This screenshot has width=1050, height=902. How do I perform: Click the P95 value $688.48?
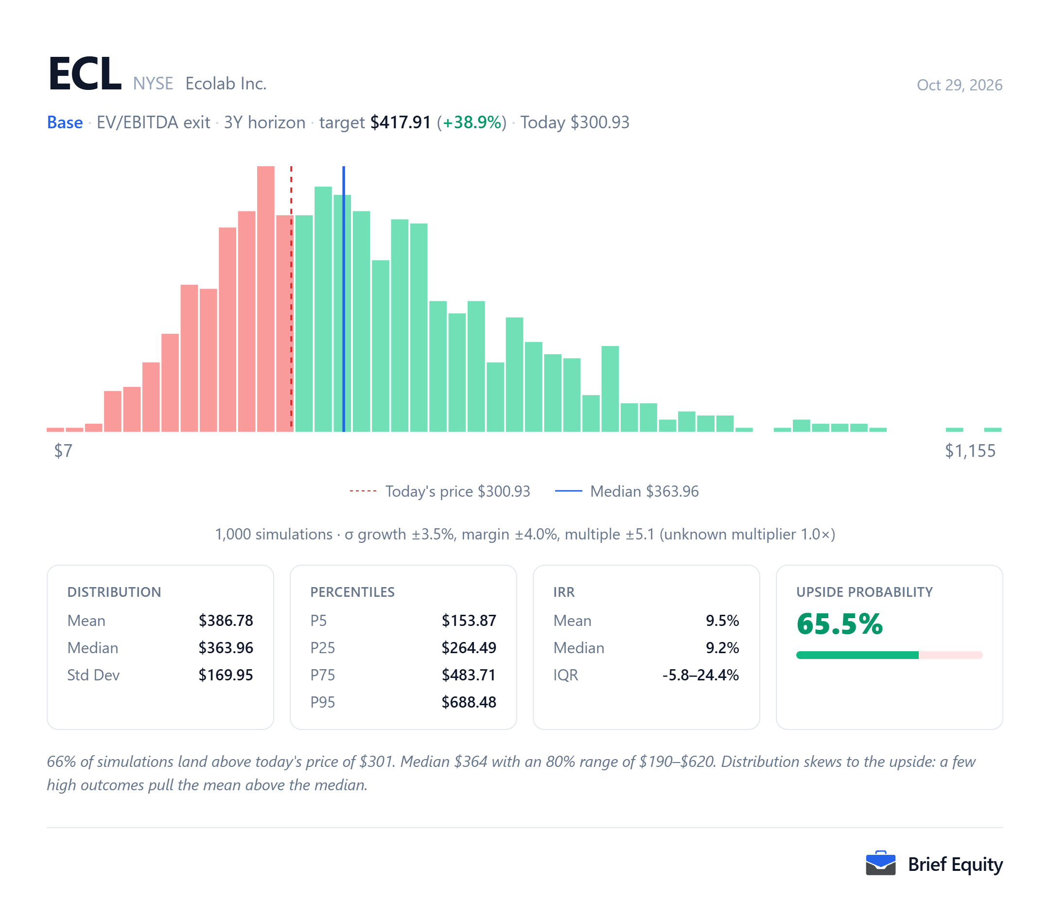click(469, 702)
